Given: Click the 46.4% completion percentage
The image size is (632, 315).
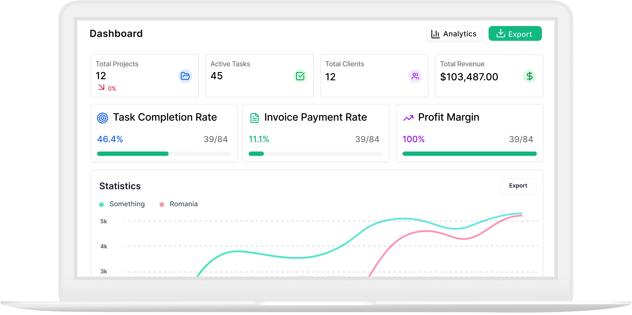Looking at the screenshot, I should [x=110, y=139].
